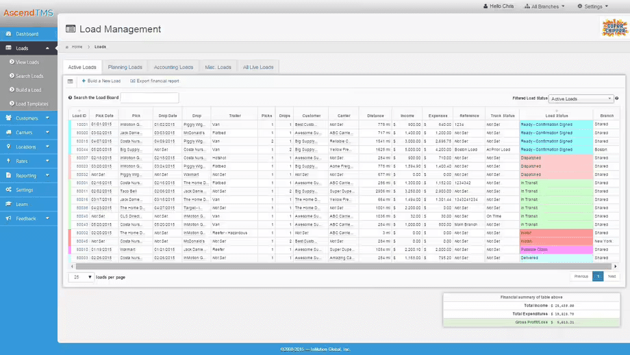Click the horizontal table scrollbar

click(x=344, y=266)
